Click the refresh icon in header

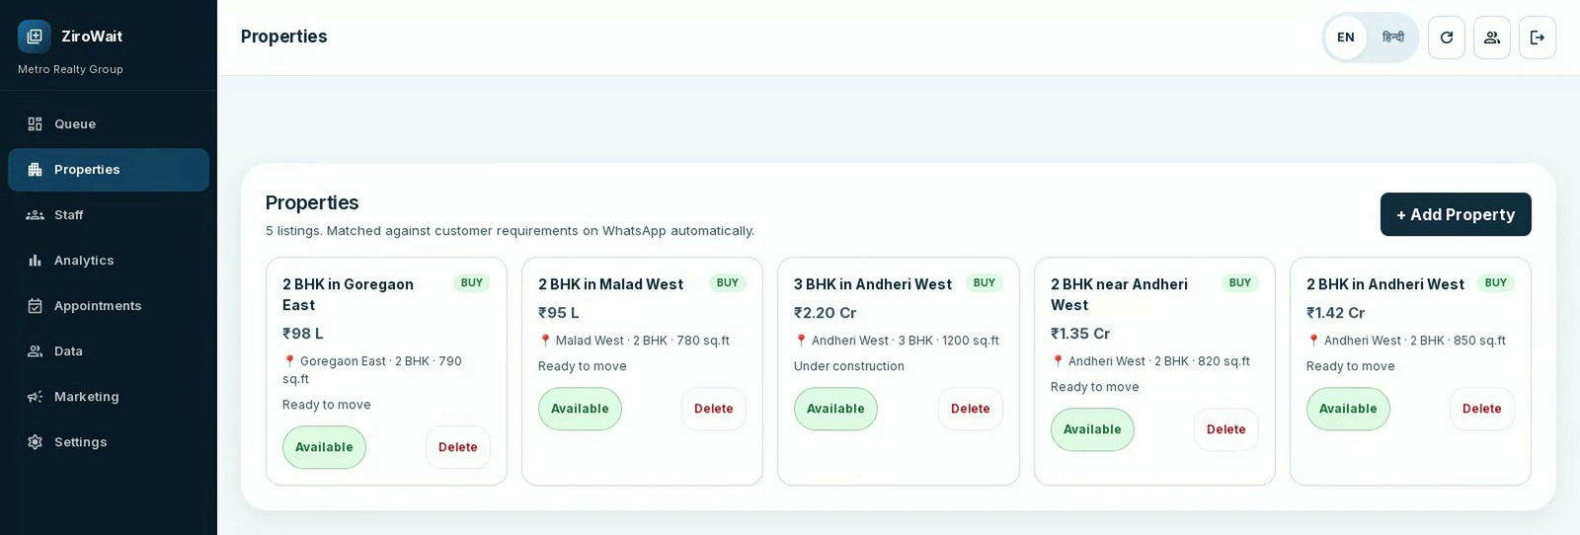(1447, 38)
